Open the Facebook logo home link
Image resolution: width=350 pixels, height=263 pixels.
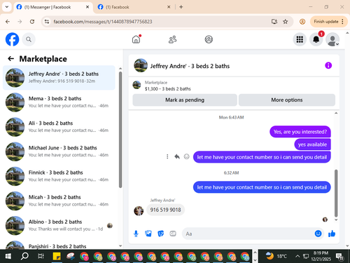[12, 39]
